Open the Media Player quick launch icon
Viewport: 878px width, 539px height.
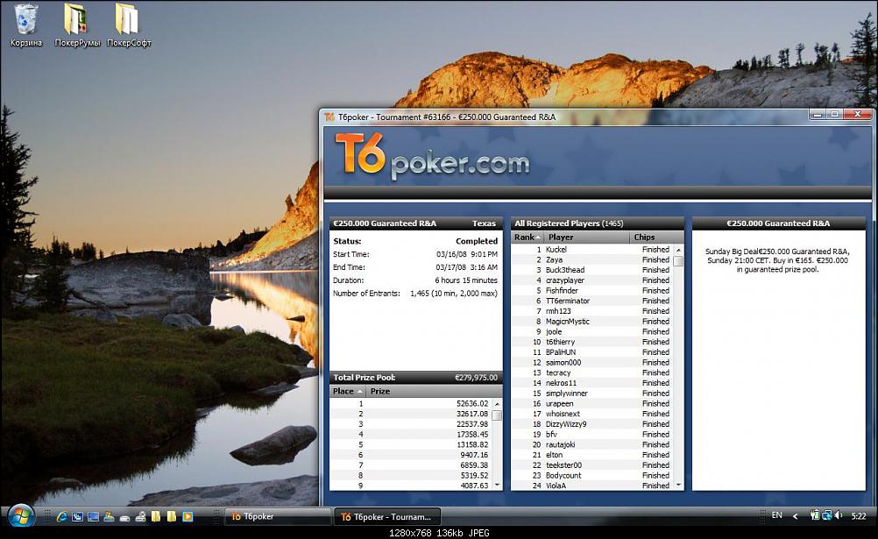188,516
